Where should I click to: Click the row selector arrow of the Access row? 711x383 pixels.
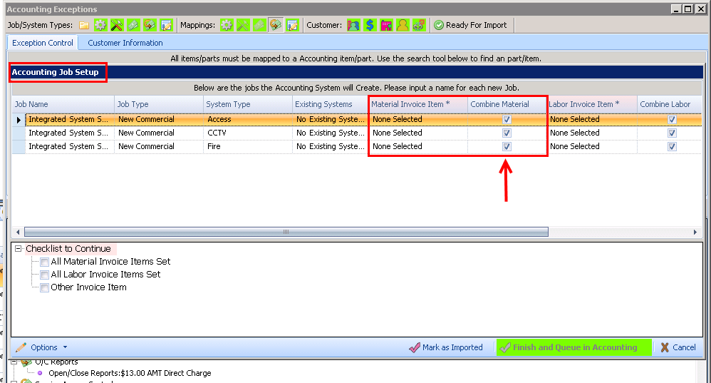click(x=19, y=120)
